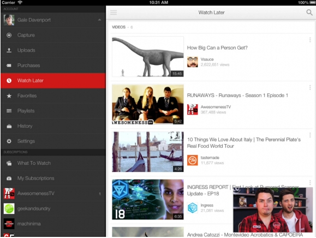The width and height of the screenshot is (316, 238).
Task: Collapse the account section arrow
Action: (x=99, y=20)
